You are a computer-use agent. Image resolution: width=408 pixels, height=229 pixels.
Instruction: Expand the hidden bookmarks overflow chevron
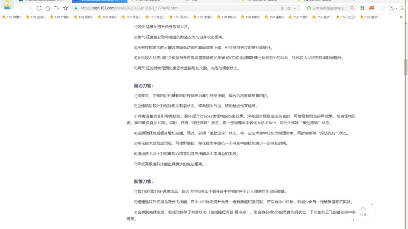click(x=401, y=17)
